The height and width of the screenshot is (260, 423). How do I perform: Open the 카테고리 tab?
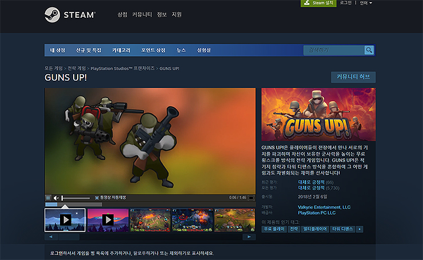click(121, 50)
